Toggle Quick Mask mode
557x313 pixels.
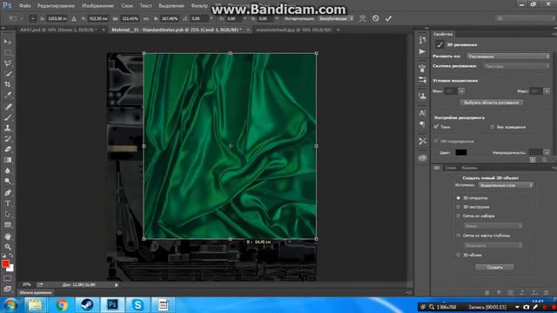[8, 278]
